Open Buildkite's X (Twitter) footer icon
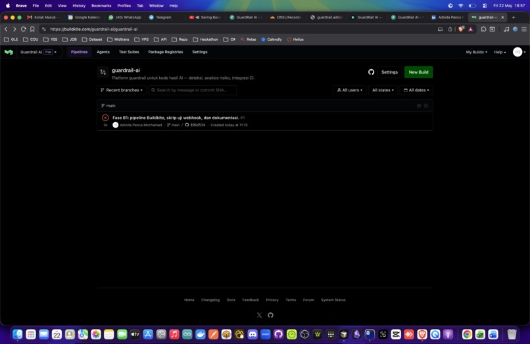This screenshot has height=344, width=530. pos(259,315)
